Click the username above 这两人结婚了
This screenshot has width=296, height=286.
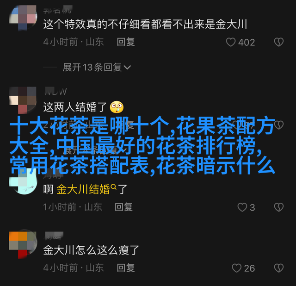[55, 92]
